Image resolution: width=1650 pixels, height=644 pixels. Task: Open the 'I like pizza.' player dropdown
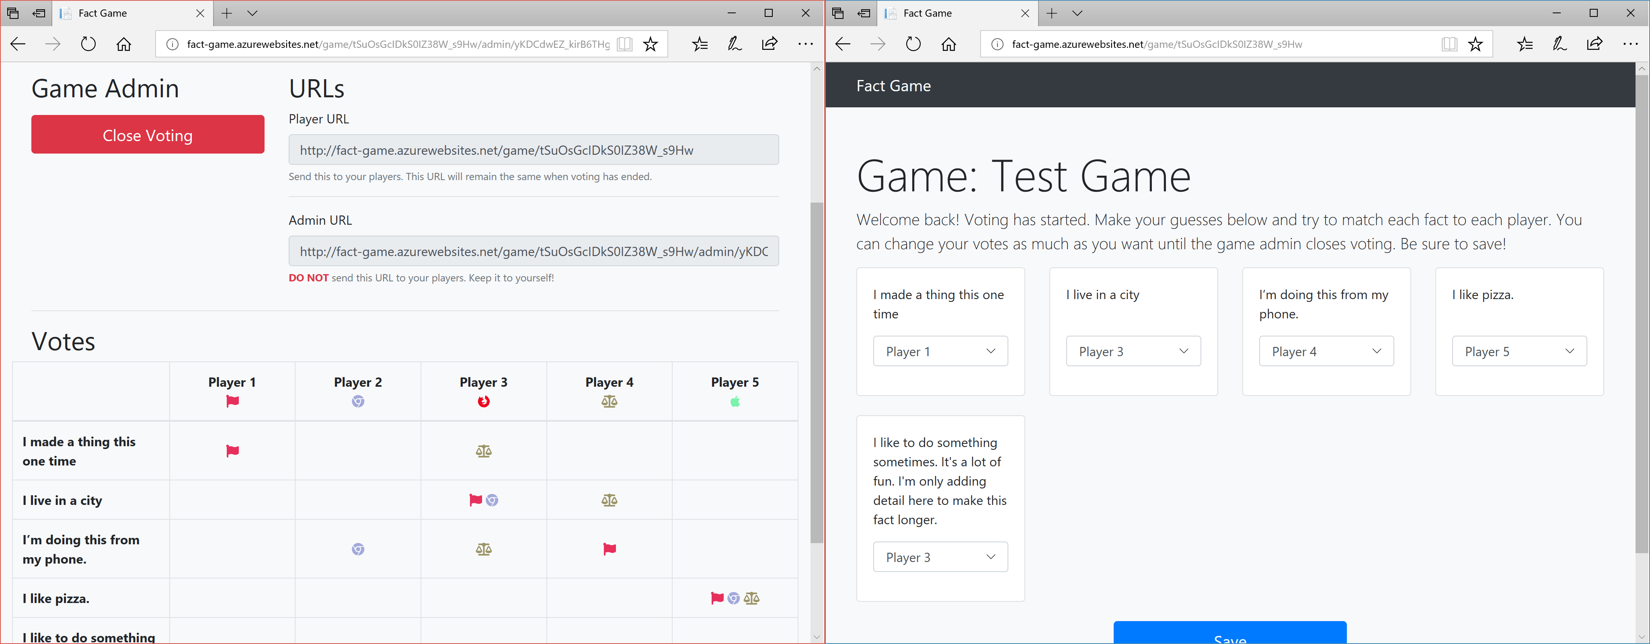[1519, 351]
